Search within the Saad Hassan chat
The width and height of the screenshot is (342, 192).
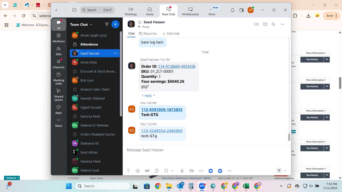(273, 24)
